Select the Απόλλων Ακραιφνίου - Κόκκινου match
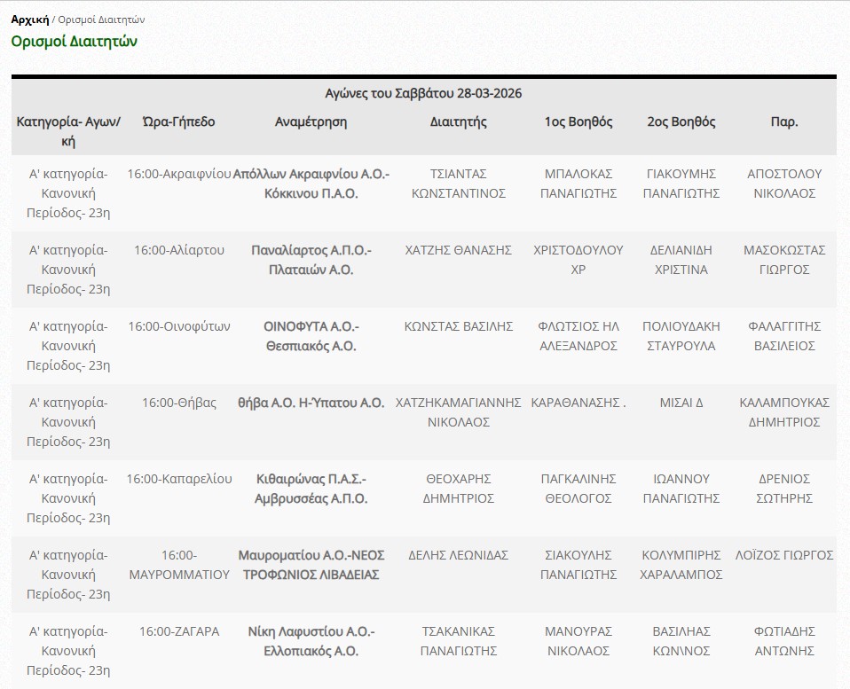Viewport: 850px width, 689px height. (x=311, y=184)
